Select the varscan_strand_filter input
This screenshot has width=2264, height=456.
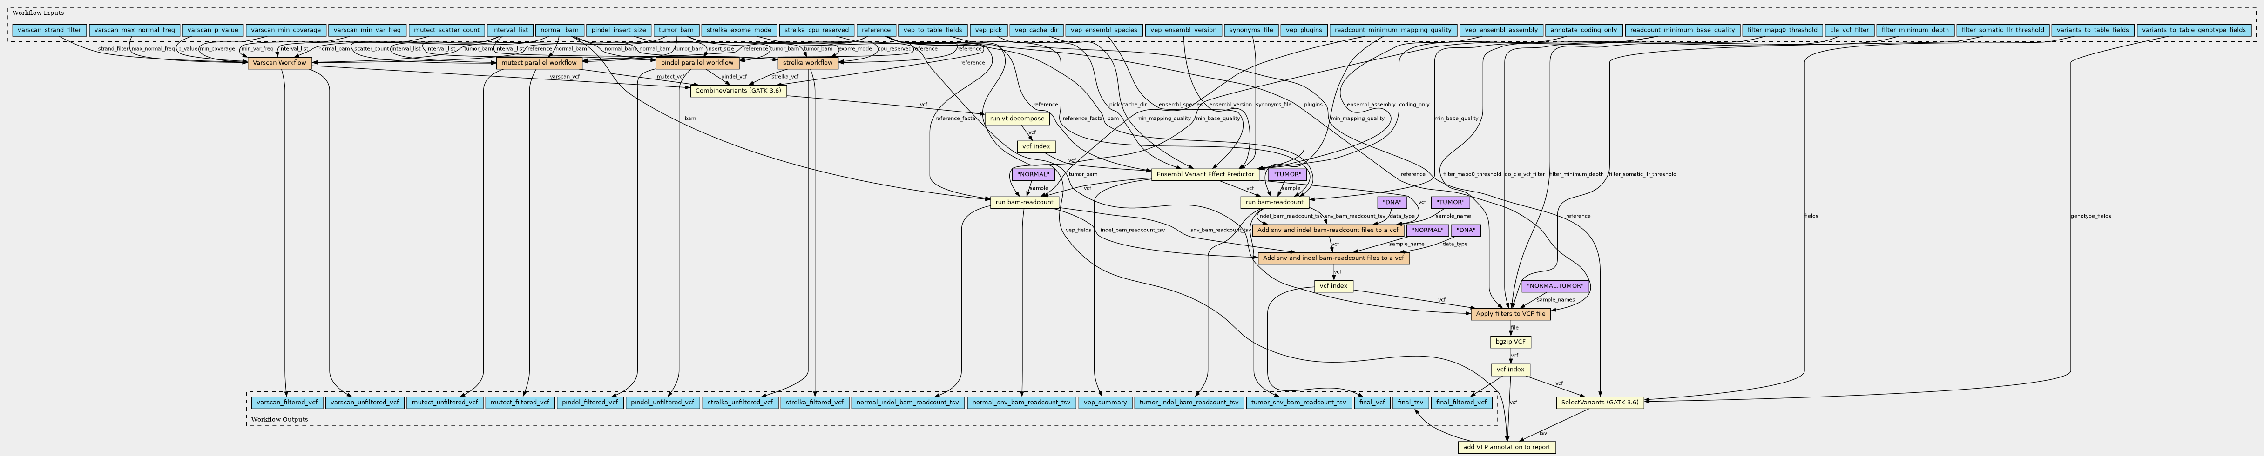point(49,30)
